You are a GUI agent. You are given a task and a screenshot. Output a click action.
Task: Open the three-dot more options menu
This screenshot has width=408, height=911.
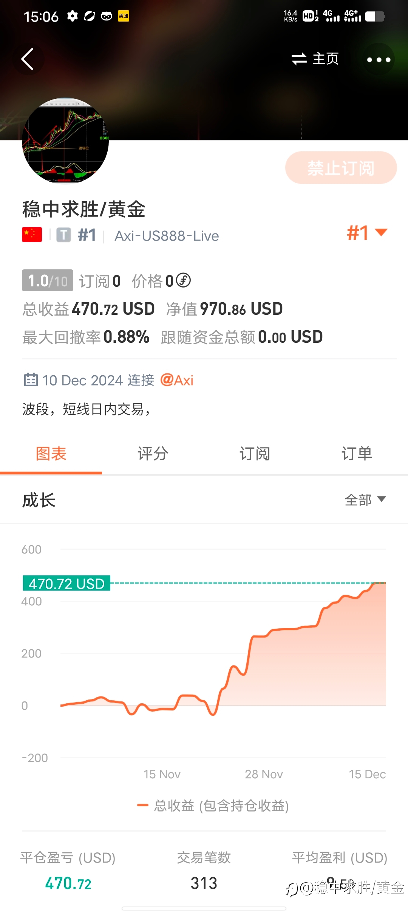379,59
